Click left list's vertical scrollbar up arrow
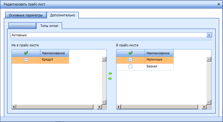The height and width of the screenshot is (122, 223). (104, 59)
